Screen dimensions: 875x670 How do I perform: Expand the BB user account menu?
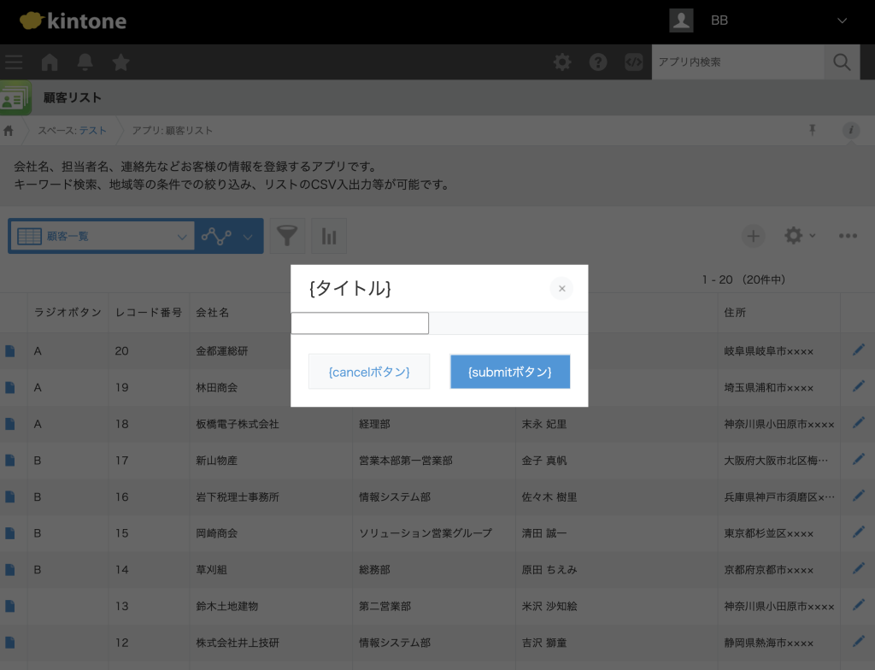coord(842,21)
